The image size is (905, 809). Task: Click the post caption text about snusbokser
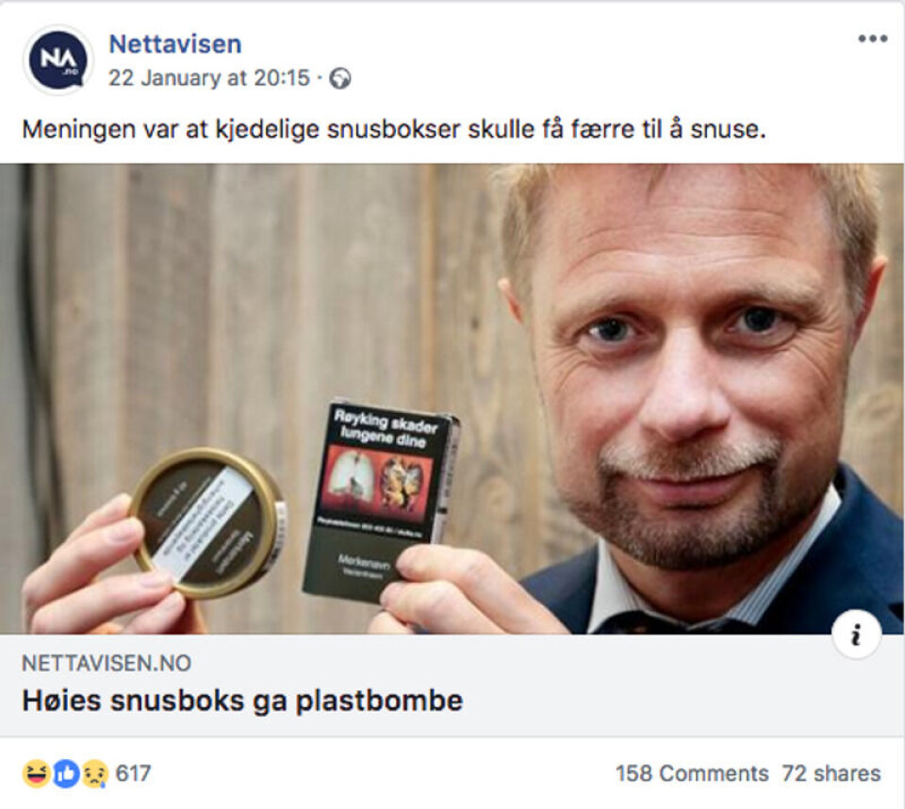(x=394, y=129)
